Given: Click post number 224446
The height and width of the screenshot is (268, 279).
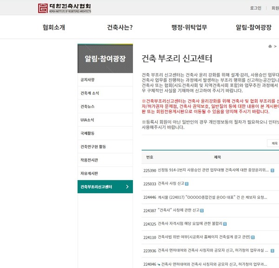Looking at the screenshot, I should 150,197.
